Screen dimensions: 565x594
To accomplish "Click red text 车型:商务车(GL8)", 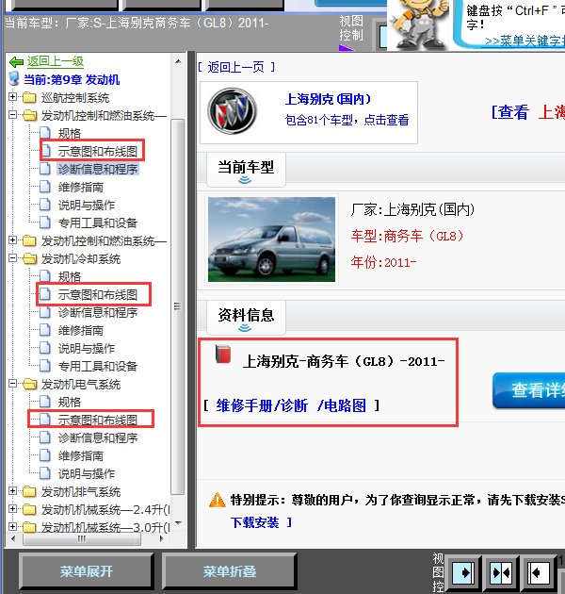I will coord(407,236).
